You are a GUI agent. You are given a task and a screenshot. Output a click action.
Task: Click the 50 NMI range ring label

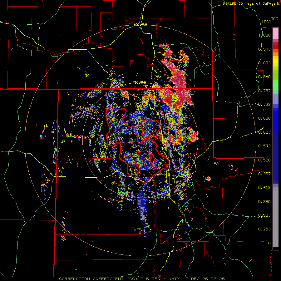click(x=140, y=83)
